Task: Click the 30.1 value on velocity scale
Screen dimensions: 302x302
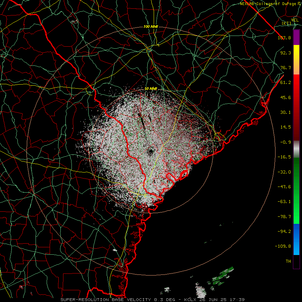Action: tap(286, 112)
